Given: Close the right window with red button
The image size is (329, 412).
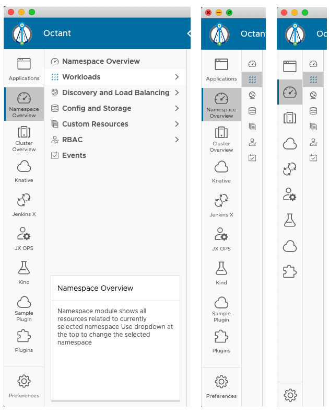Looking at the screenshot, I should point(284,13).
